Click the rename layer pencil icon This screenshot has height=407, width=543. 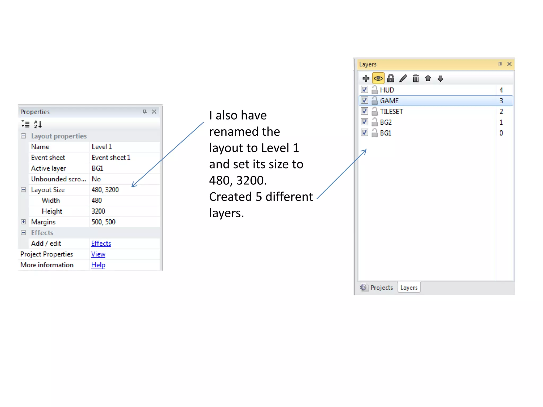coord(403,78)
